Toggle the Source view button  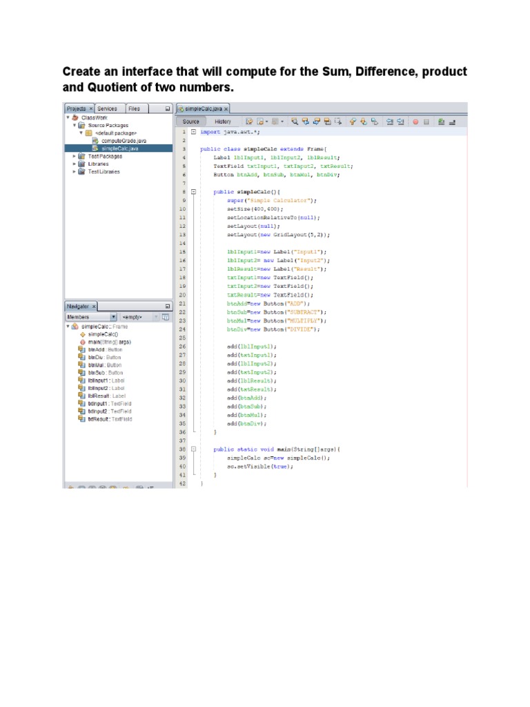(x=191, y=122)
